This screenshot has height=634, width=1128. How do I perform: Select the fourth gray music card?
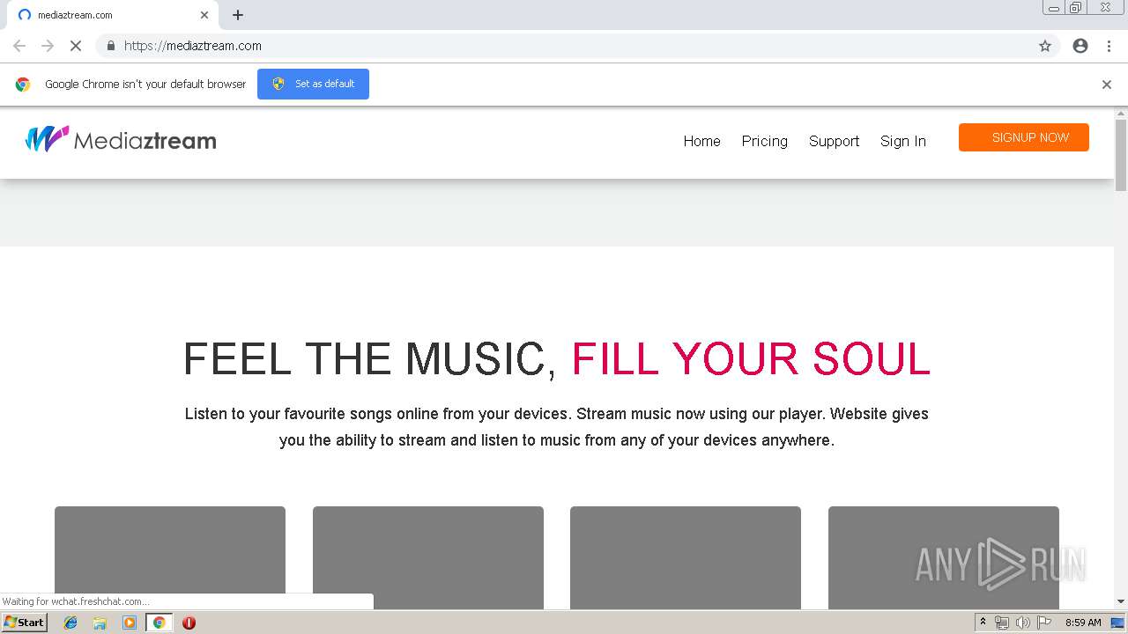944,557
